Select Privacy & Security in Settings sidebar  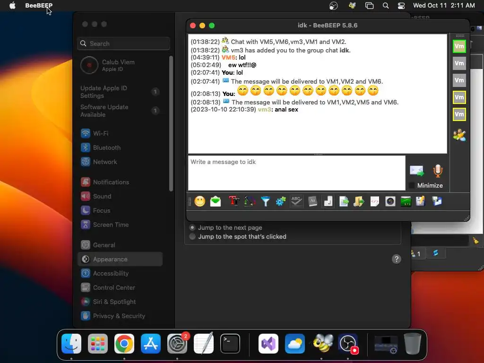point(120,316)
